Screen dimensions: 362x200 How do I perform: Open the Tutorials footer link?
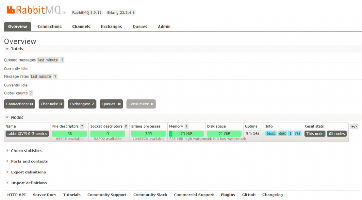(x=72, y=195)
